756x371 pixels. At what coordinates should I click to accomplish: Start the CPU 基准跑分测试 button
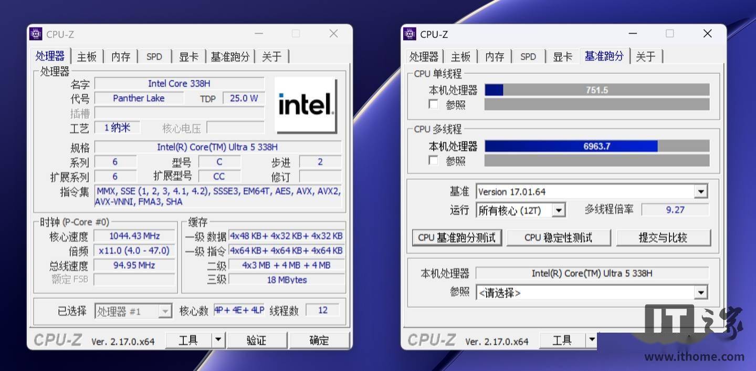coord(457,238)
